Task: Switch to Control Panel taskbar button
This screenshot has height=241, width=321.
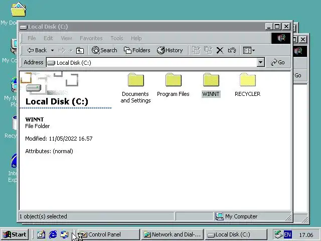Action: coord(108,234)
